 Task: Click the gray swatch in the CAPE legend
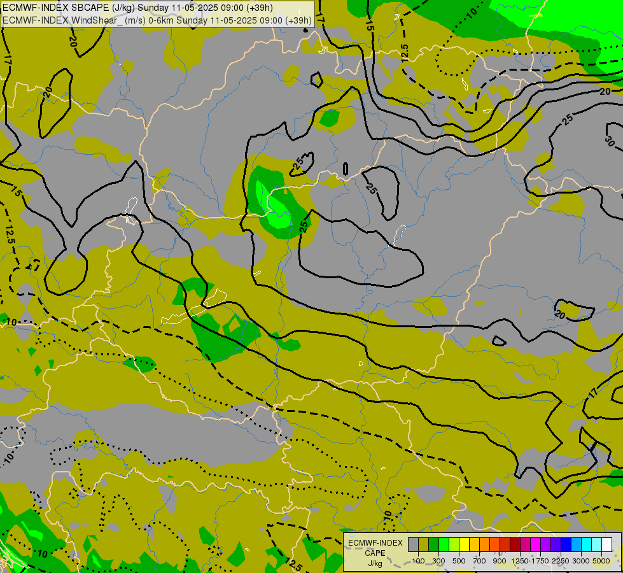[x=413, y=544]
